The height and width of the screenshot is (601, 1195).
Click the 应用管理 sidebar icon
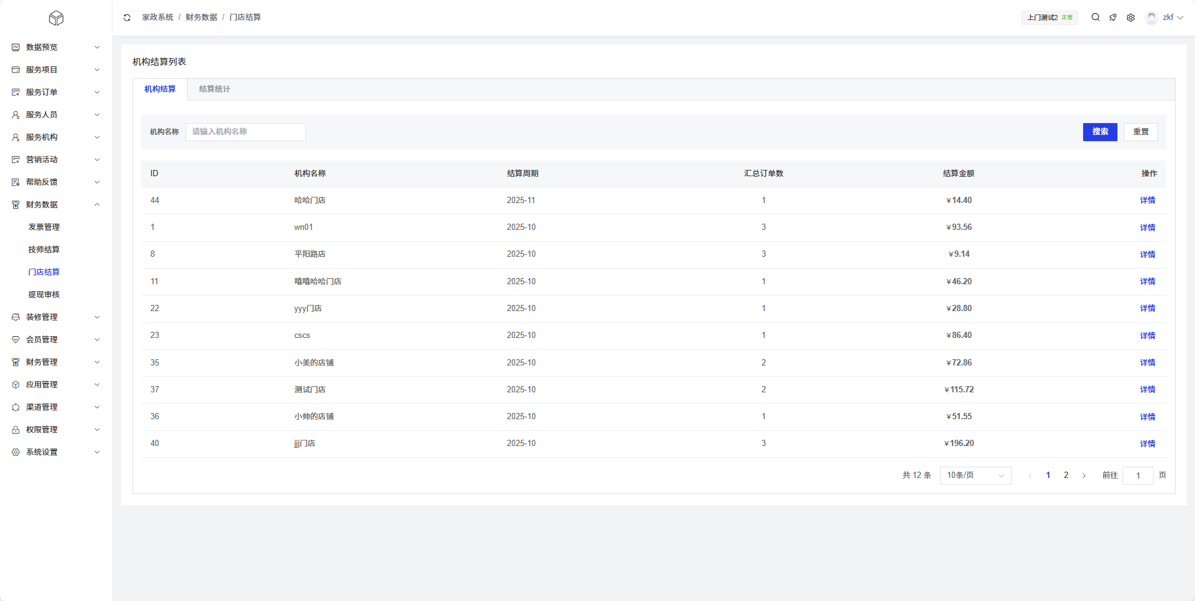16,385
